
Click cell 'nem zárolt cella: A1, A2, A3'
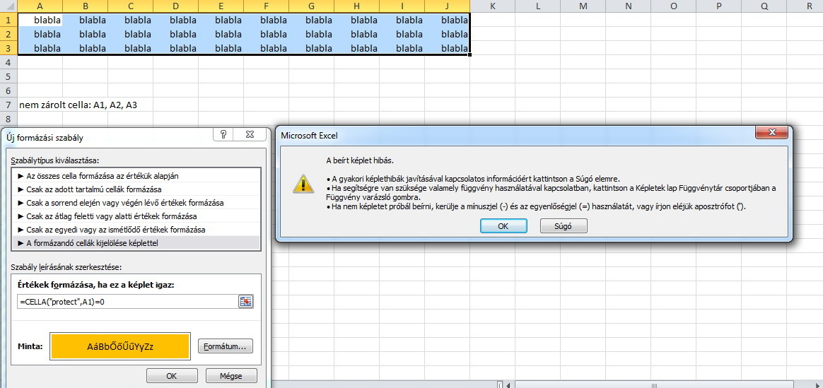click(78, 105)
